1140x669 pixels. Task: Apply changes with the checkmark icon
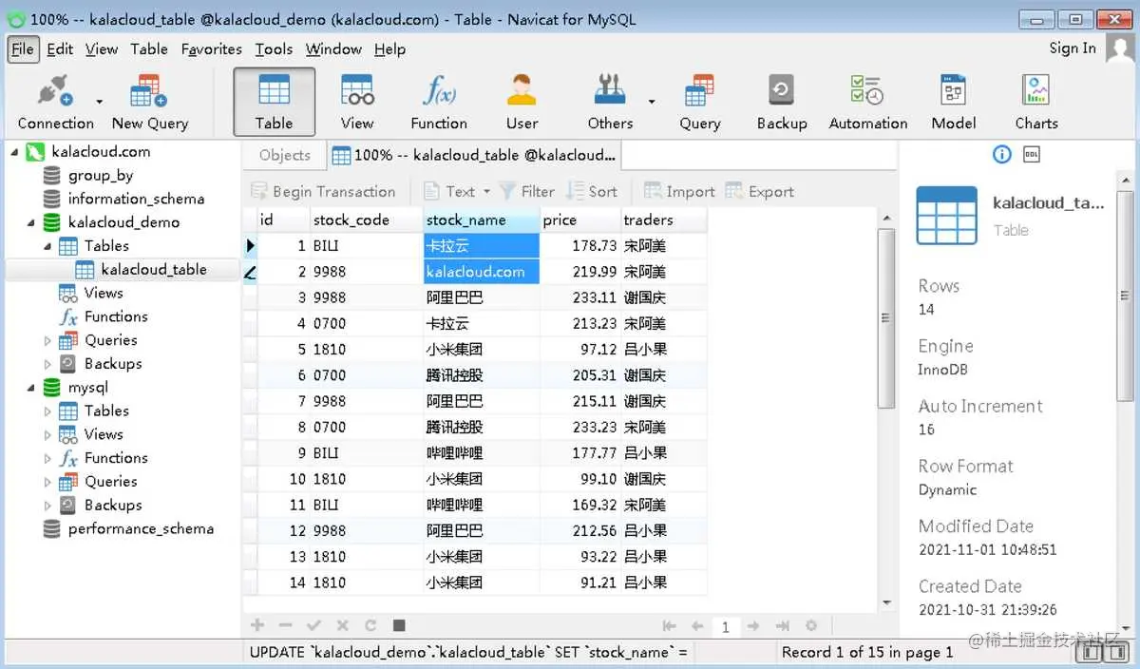(x=313, y=625)
